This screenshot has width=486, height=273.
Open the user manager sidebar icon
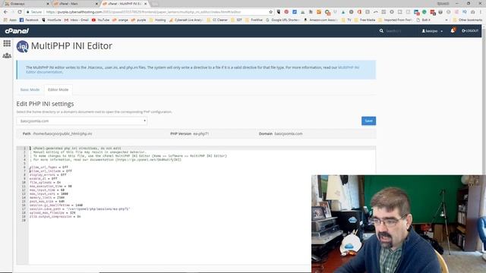pos(7,55)
